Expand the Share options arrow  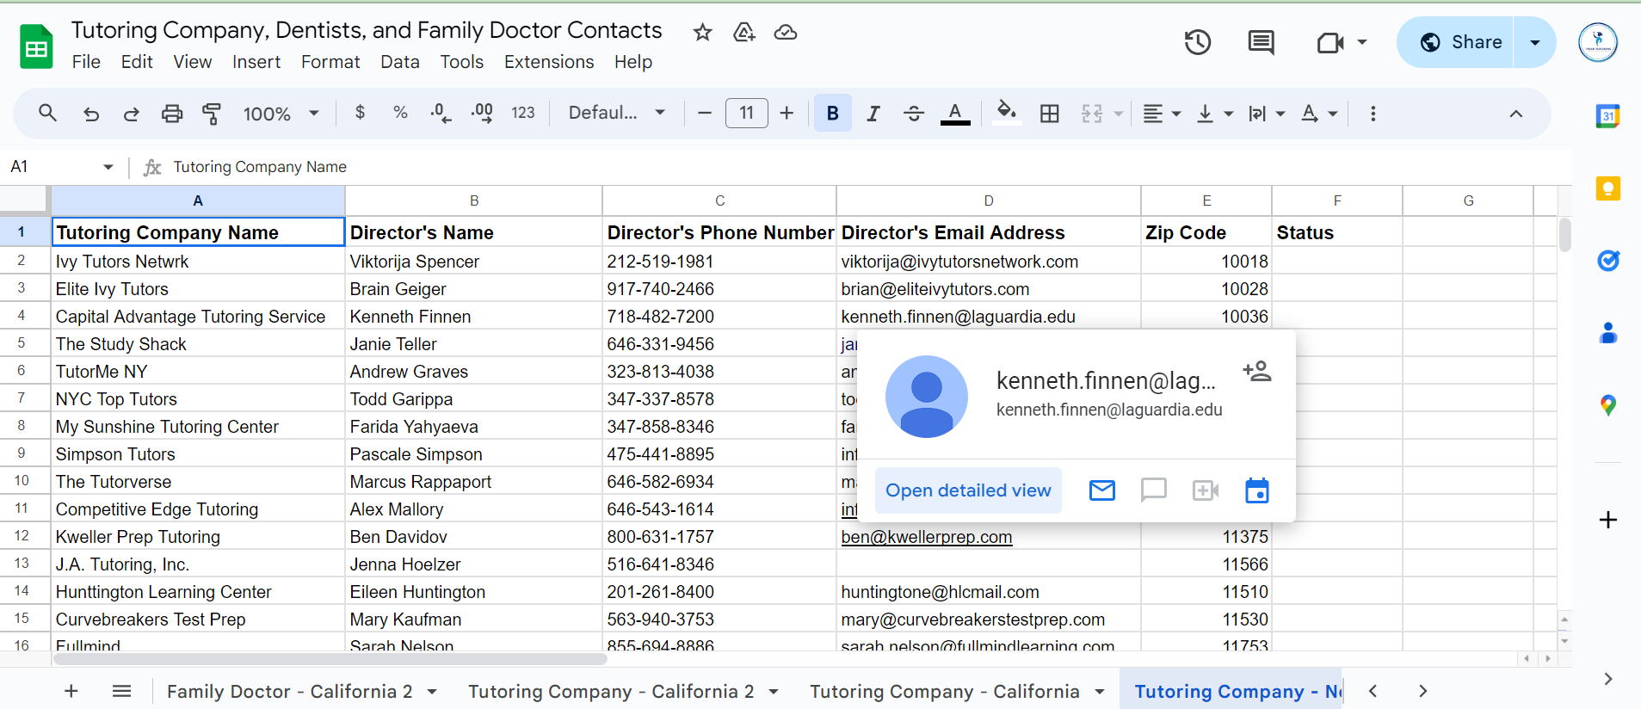point(1535,42)
